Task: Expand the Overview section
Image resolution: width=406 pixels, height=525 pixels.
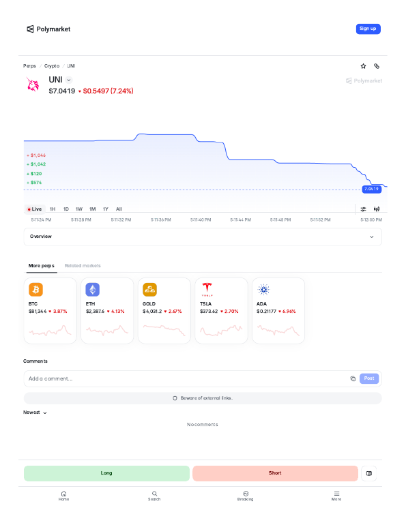Action: point(203,237)
